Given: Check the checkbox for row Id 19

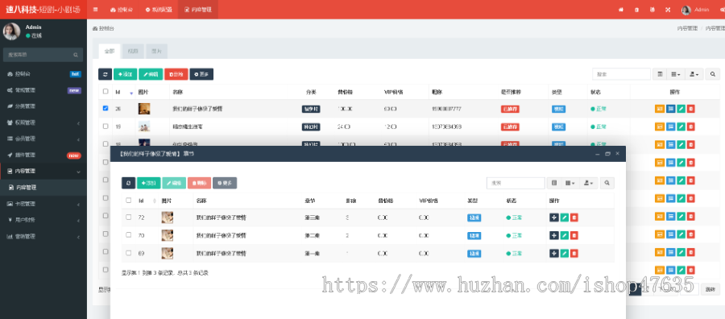Looking at the screenshot, I should pos(106,126).
